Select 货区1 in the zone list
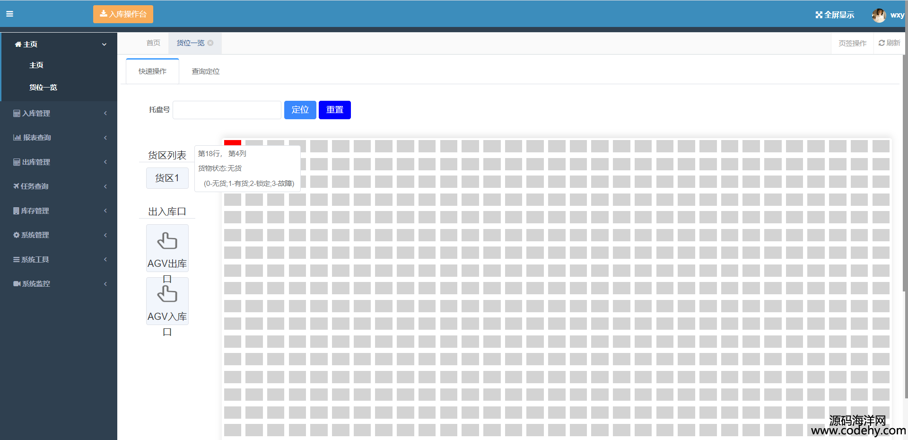Viewport: 908px width, 440px height. [167, 178]
